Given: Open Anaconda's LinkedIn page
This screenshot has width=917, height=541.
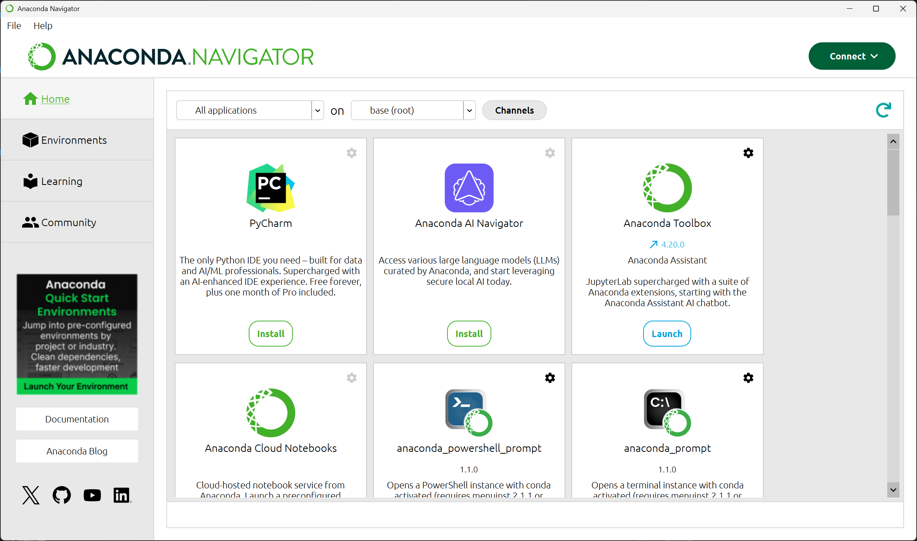Looking at the screenshot, I should coord(122,495).
